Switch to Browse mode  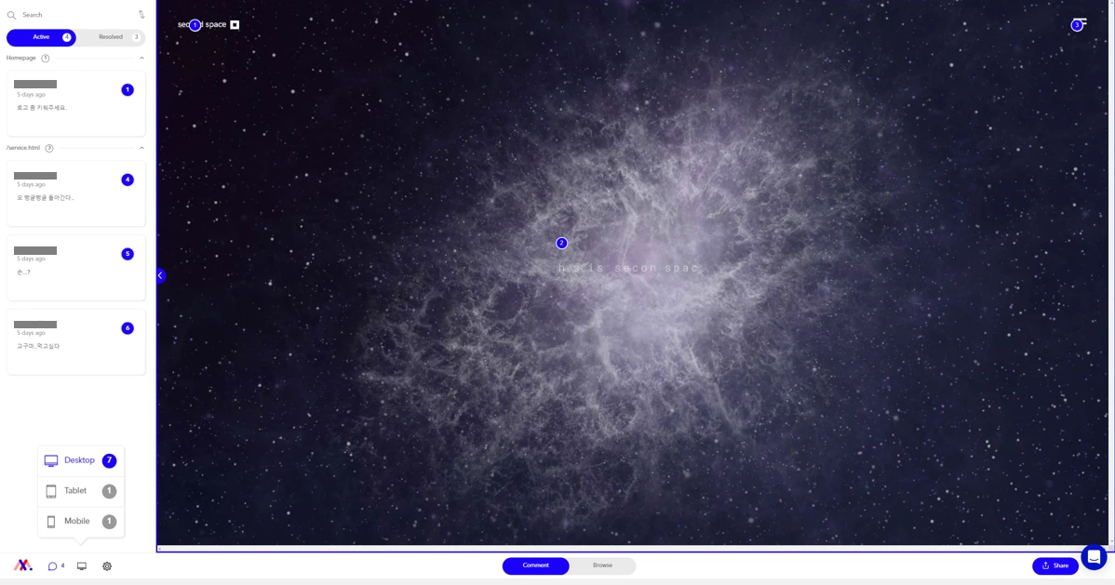[x=602, y=565]
